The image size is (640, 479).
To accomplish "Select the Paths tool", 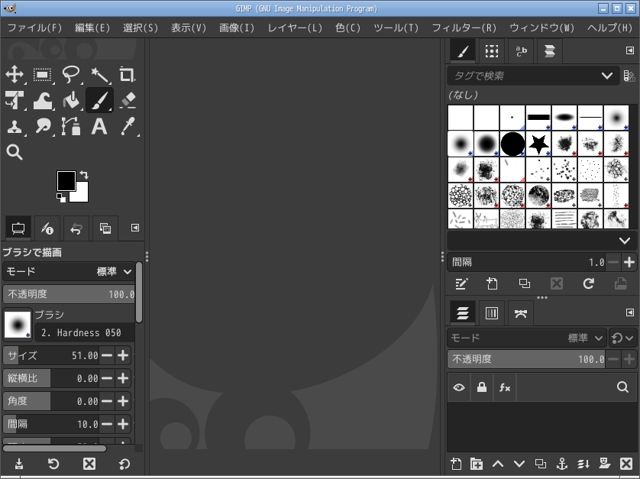I will pyautogui.click(x=70, y=126).
